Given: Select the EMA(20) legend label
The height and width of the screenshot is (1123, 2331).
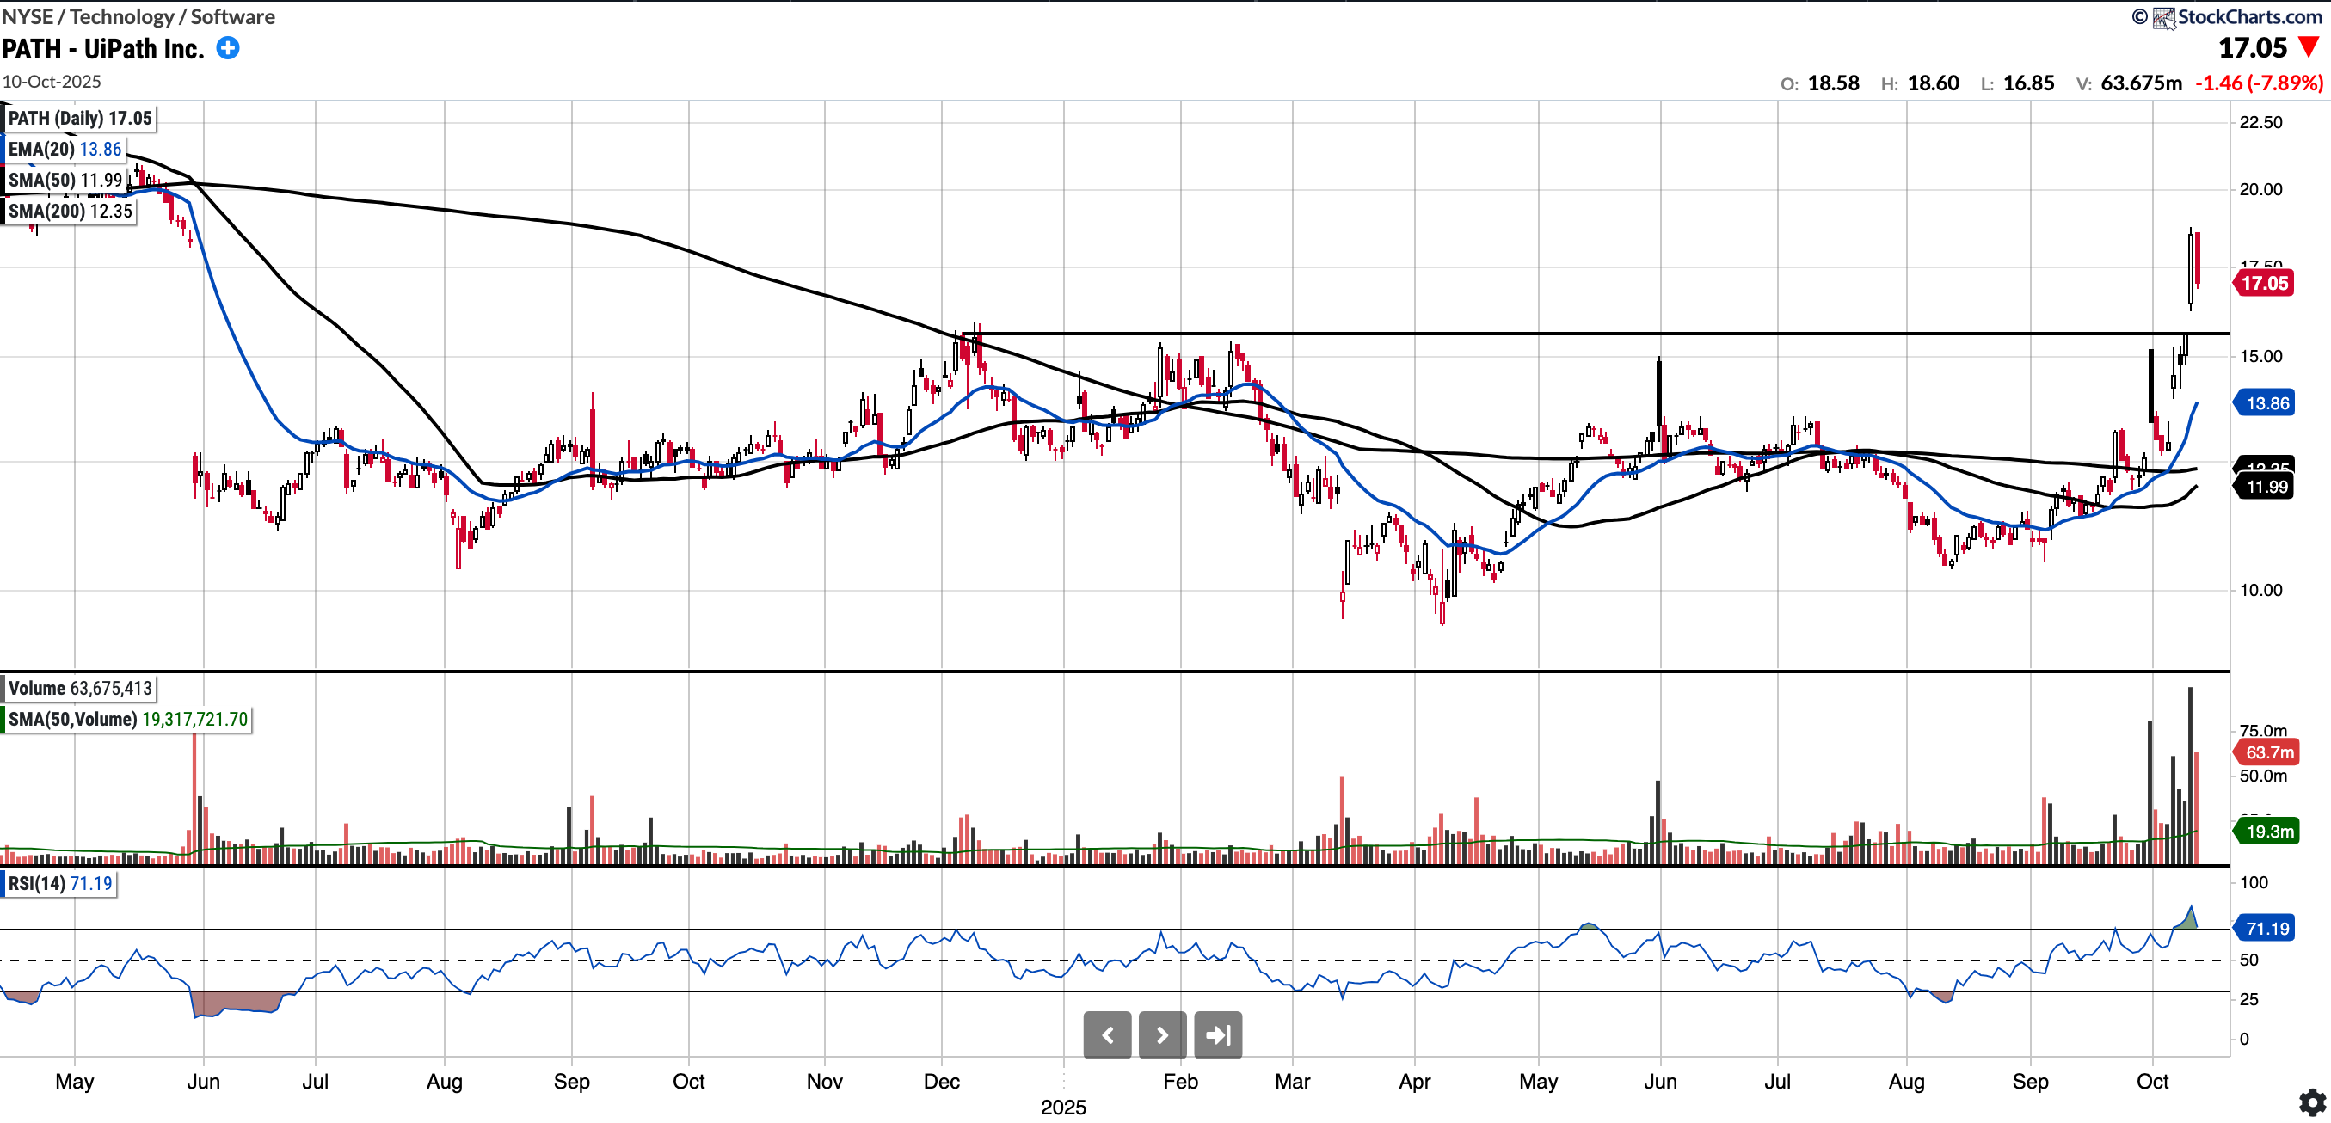Looking at the screenshot, I should tap(65, 150).
